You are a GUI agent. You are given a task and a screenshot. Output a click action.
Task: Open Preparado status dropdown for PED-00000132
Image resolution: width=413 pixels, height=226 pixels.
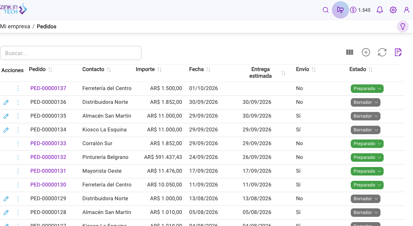(x=367, y=157)
